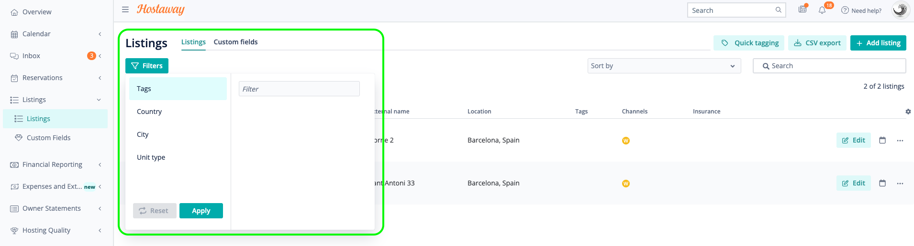Select Listings sub-item in sidebar
The height and width of the screenshot is (246, 914).
(56, 119)
